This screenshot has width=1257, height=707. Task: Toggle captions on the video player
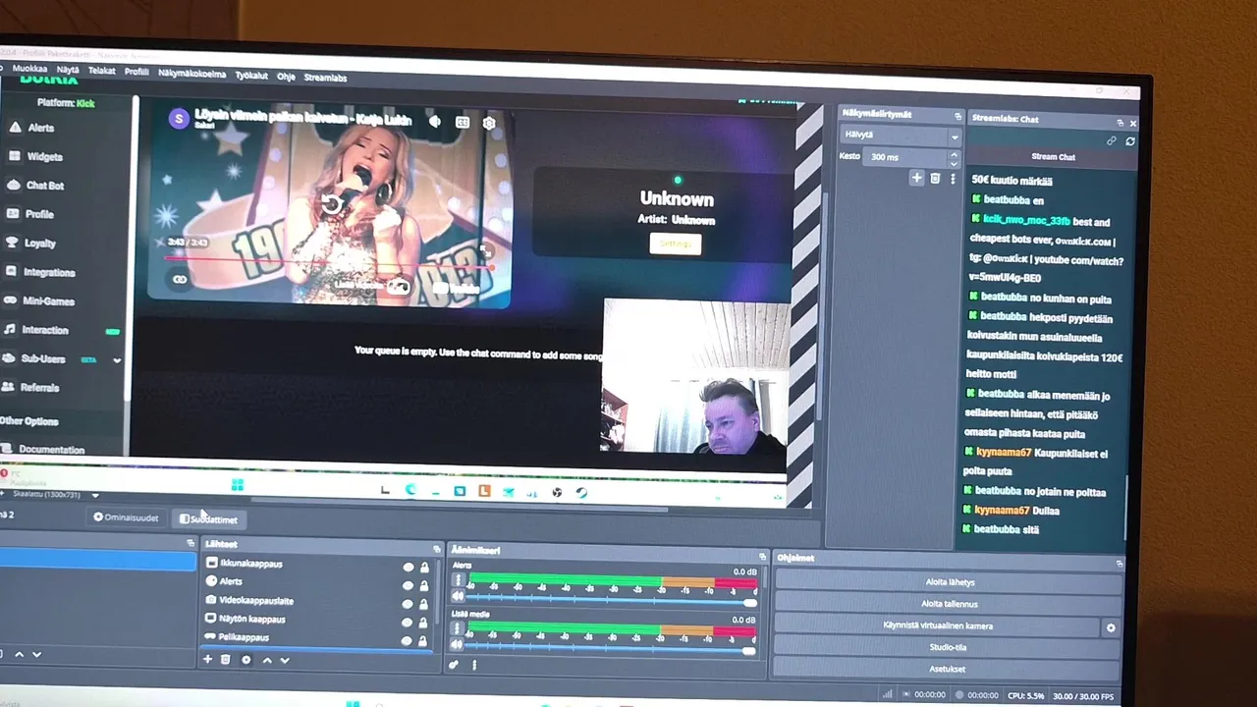point(462,123)
